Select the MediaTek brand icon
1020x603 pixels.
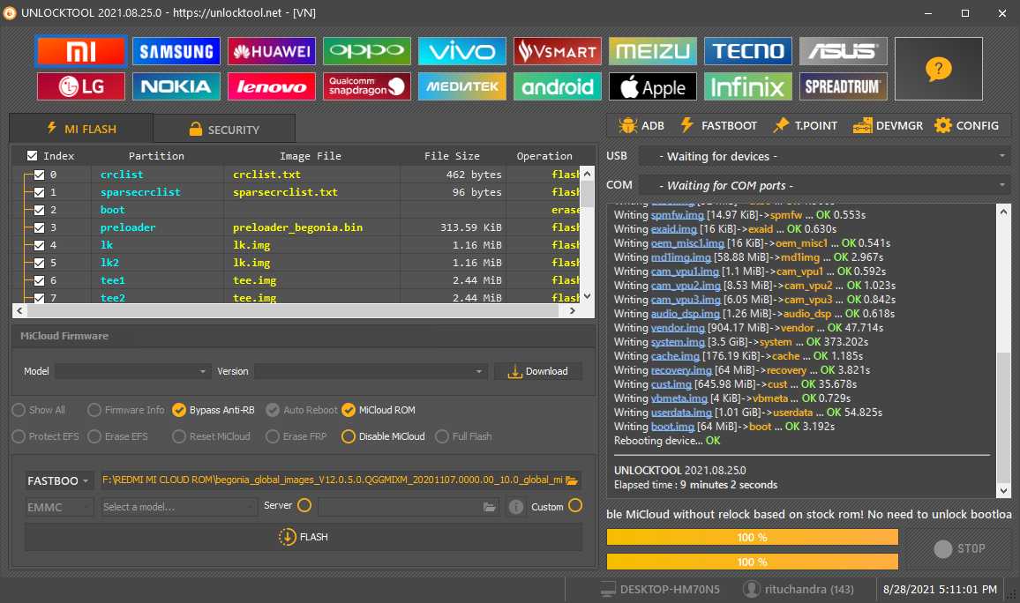pos(461,86)
